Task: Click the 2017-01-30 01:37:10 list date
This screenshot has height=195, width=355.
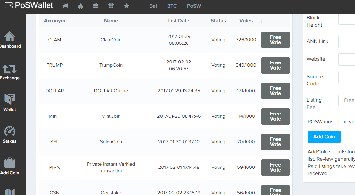Action: [179, 142]
